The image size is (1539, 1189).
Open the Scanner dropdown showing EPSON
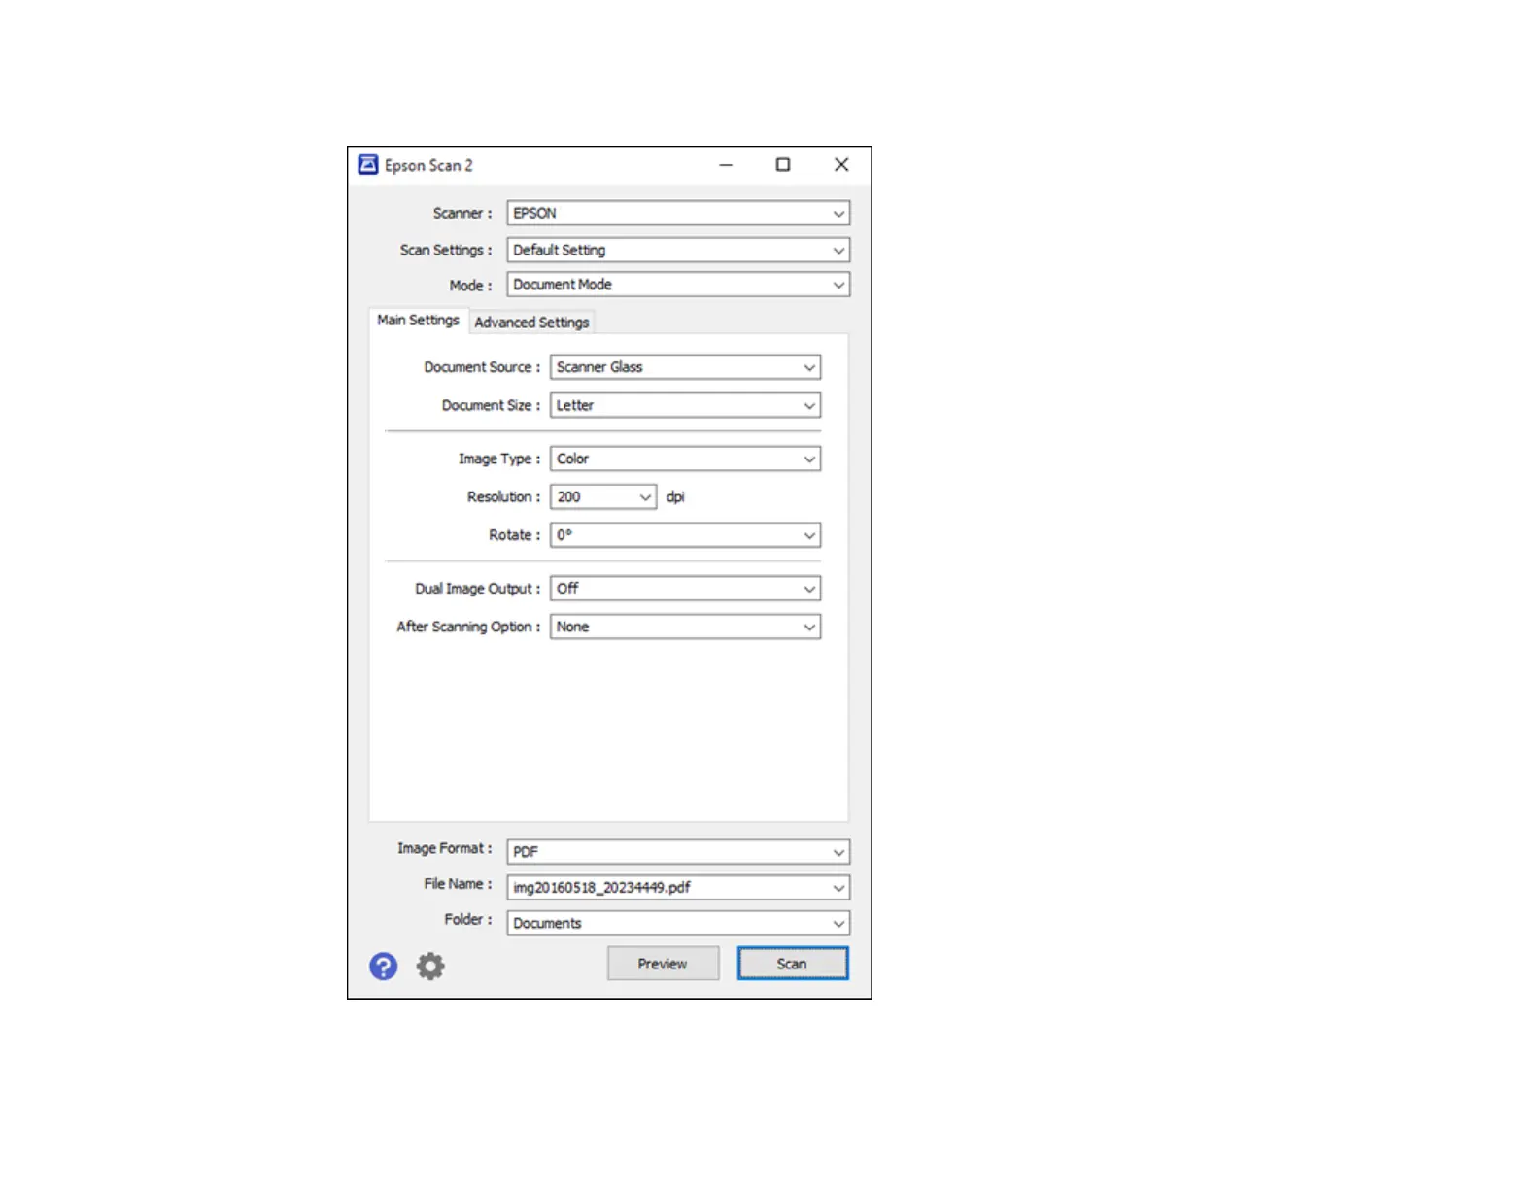click(678, 214)
